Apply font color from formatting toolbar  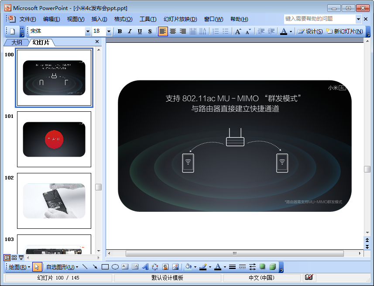(284, 31)
